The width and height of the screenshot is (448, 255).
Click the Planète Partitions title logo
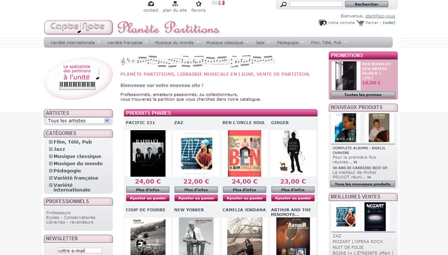(x=169, y=28)
